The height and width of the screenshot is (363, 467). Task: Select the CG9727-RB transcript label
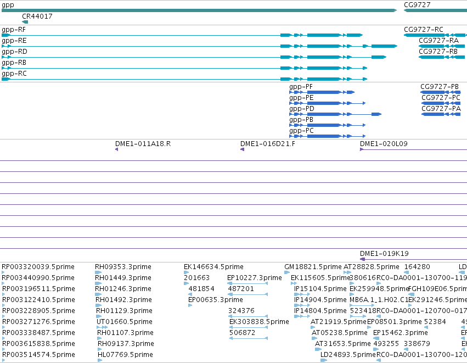coord(438,52)
